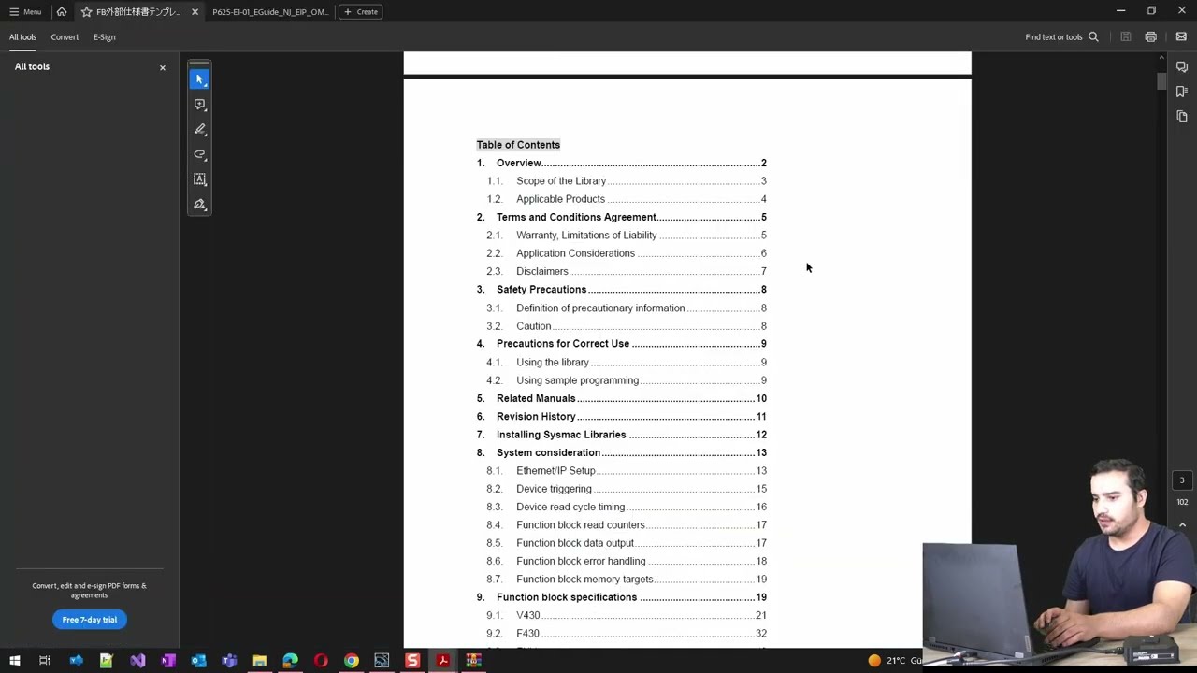
Task: Launch Visual Studio from the taskbar
Action: (x=137, y=661)
